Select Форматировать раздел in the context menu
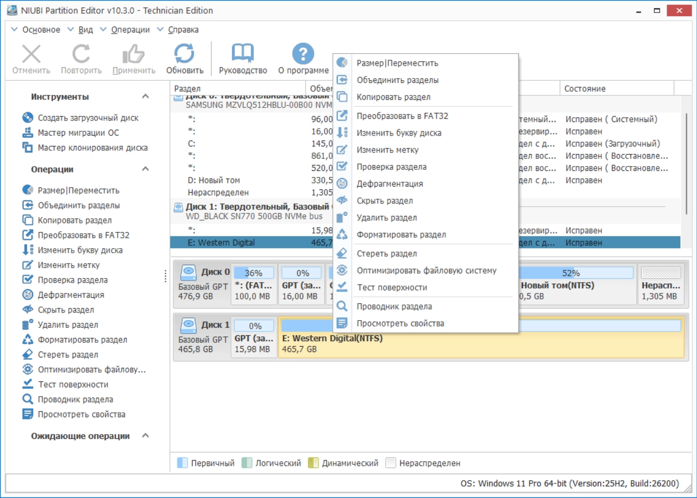 [x=426, y=235]
